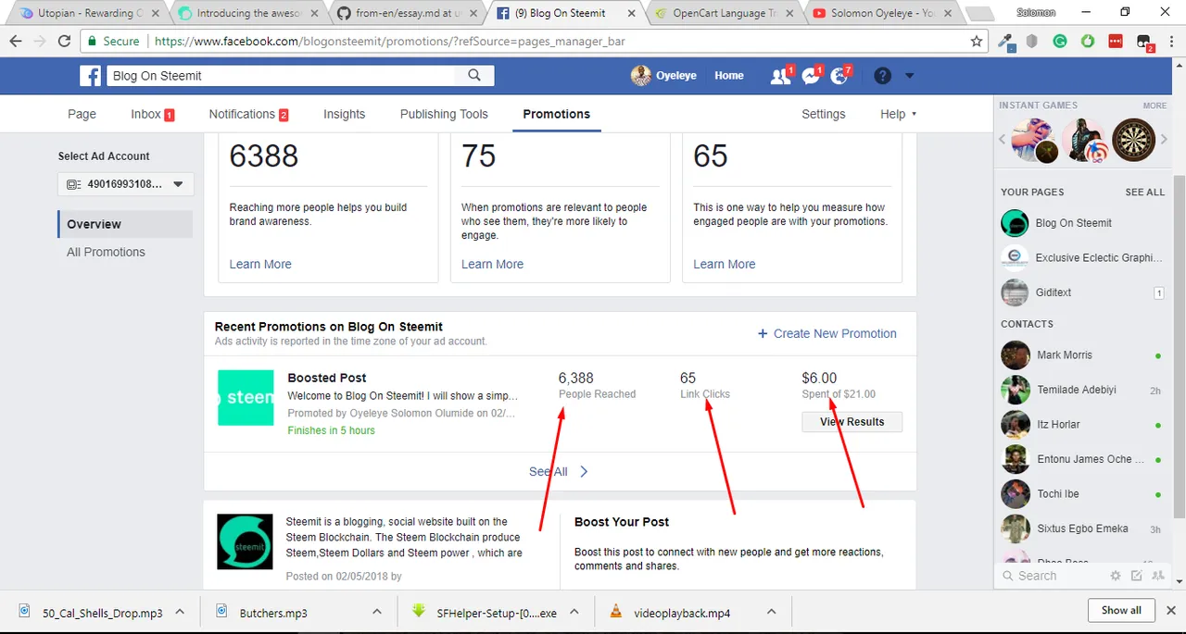Expand the Help dropdown

pos(898,114)
